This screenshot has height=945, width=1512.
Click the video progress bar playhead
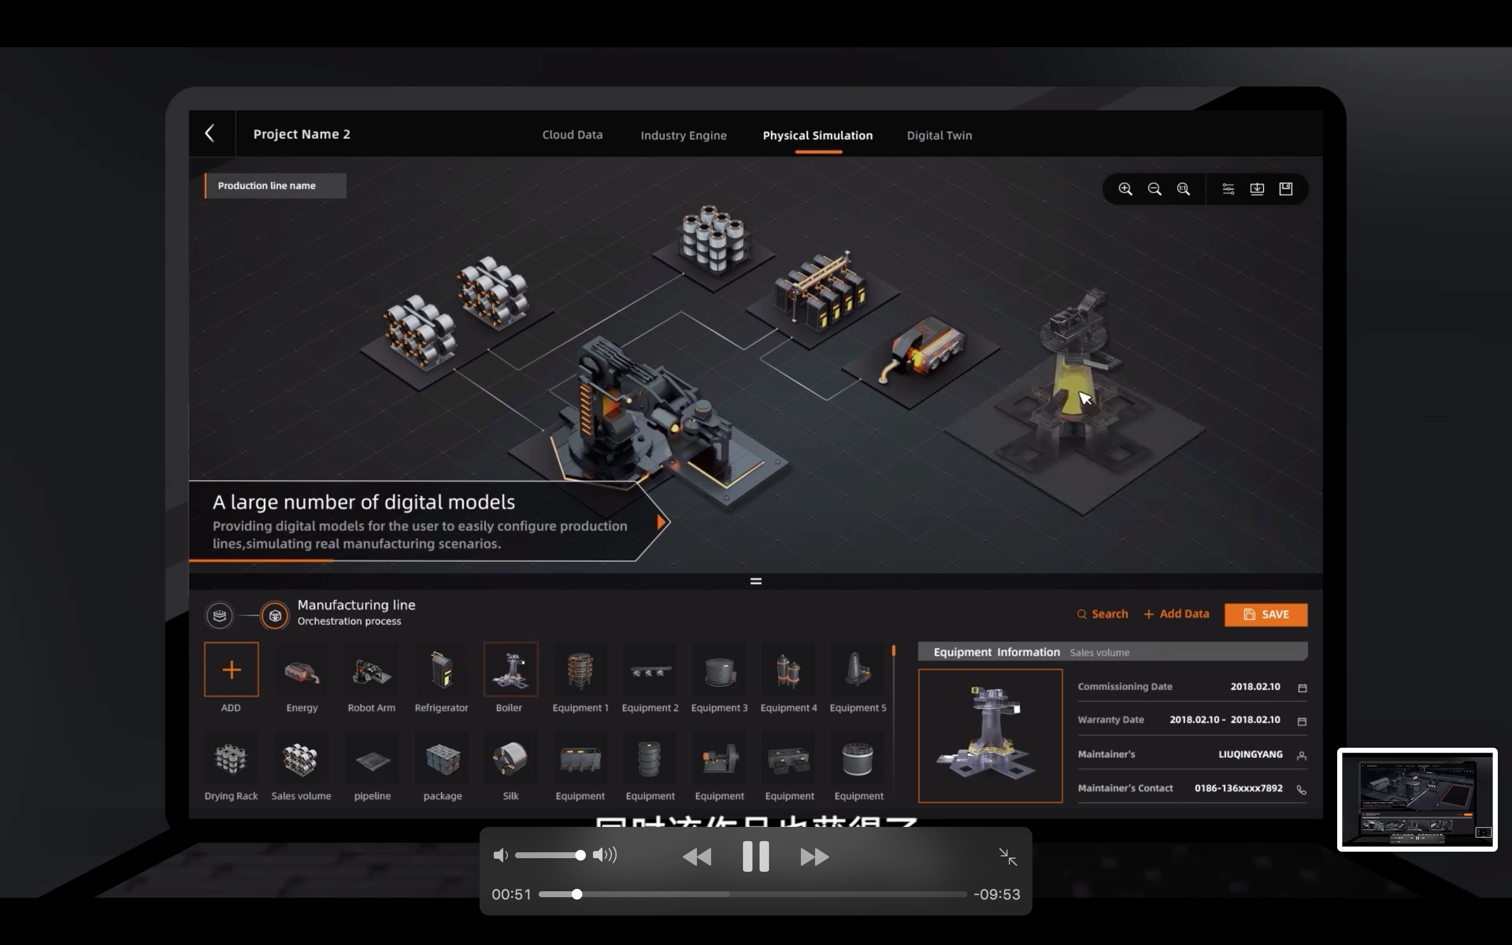(x=576, y=894)
